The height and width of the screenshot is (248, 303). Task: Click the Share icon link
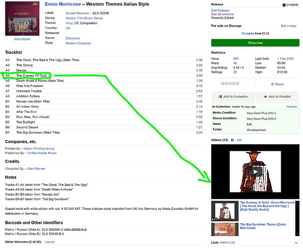click(x=277, y=84)
